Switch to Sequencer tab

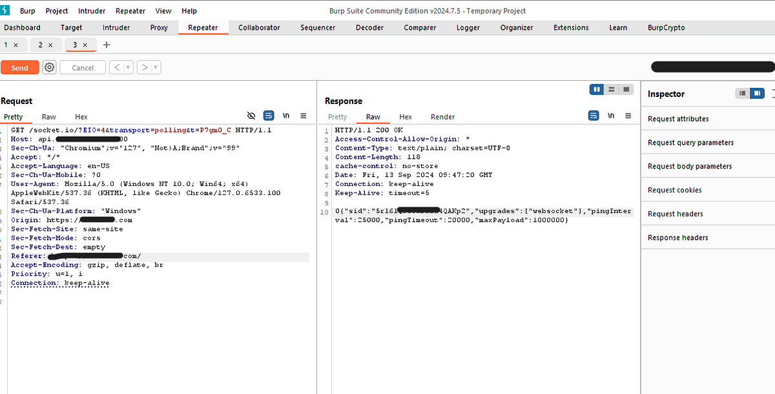(318, 28)
